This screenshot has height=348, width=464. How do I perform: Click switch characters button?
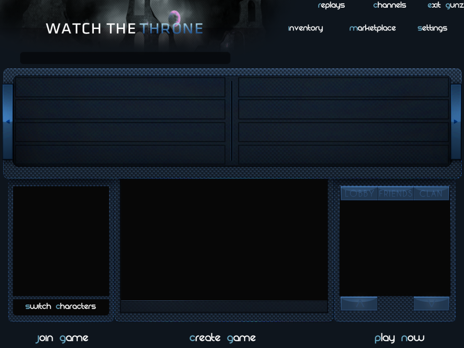pyautogui.click(x=61, y=306)
